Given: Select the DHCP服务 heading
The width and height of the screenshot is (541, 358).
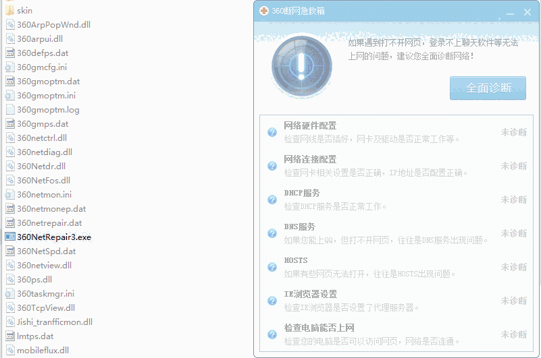Looking at the screenshot, I should pos(302,193).
